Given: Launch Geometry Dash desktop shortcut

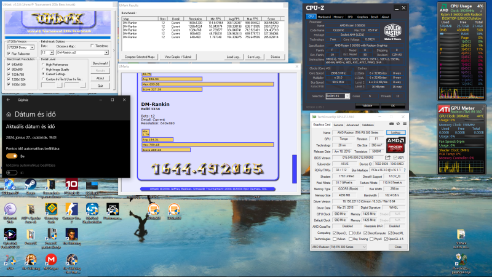Looking at the screenshot, I should click(51, 209).
